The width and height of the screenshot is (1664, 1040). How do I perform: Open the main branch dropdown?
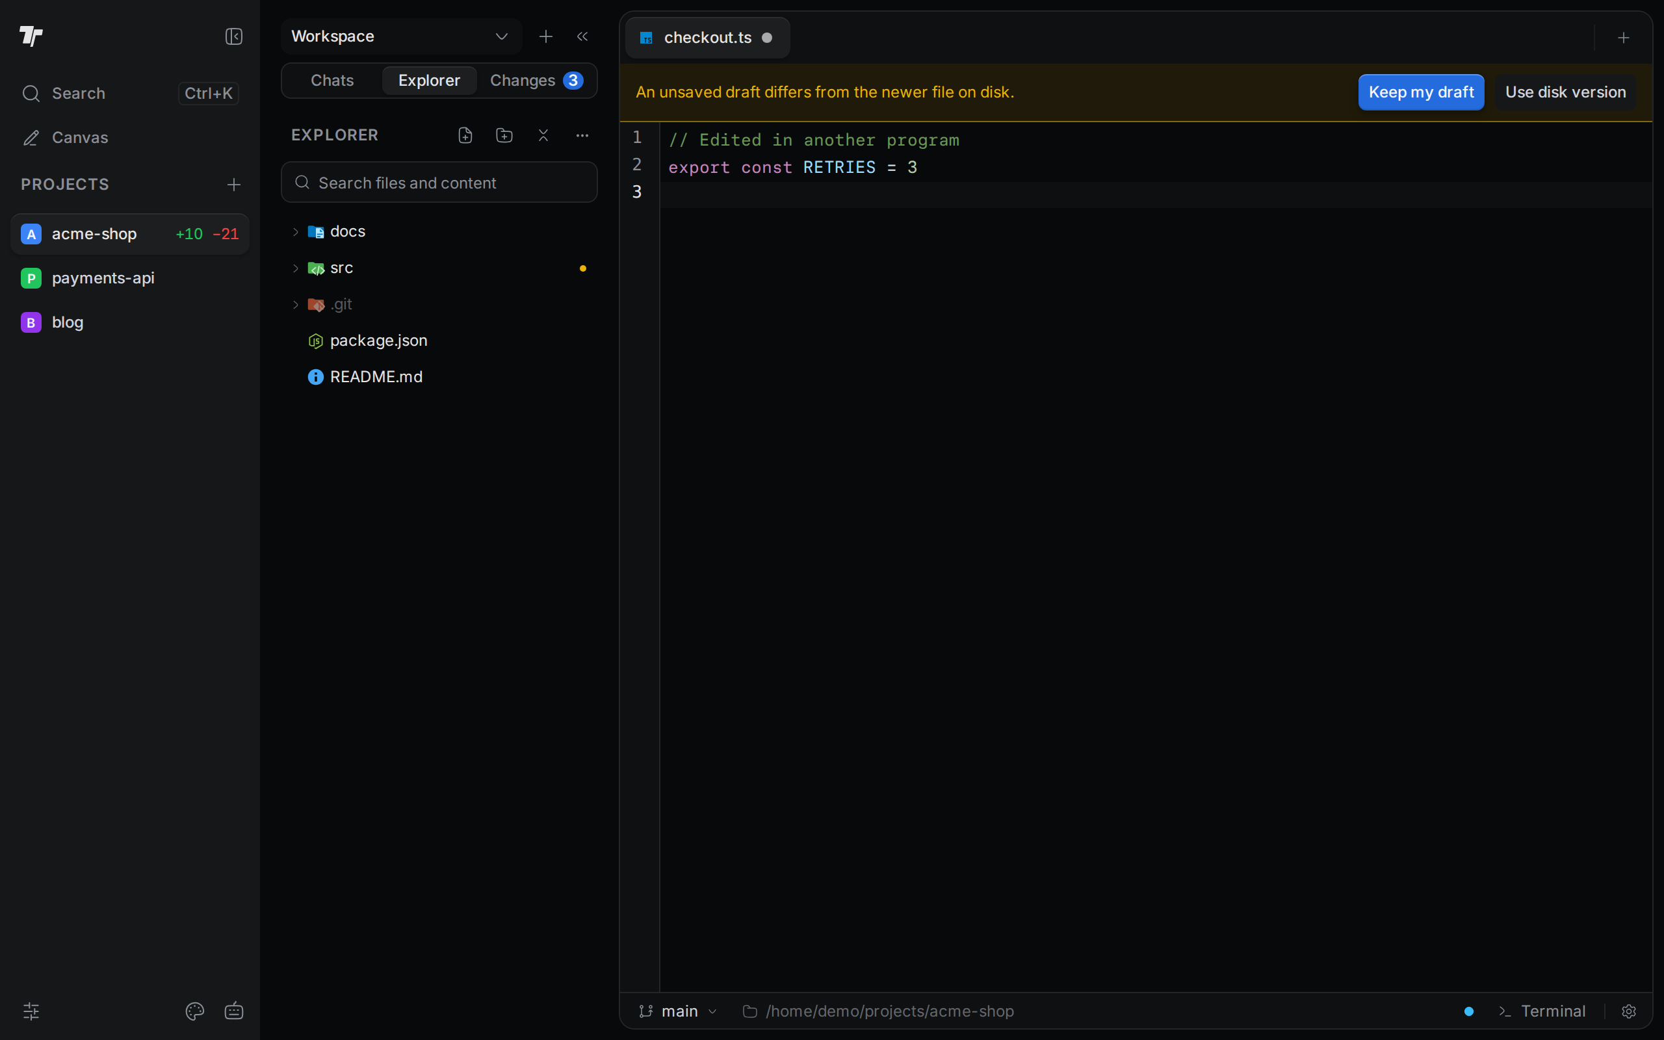tap(678, 1011)
